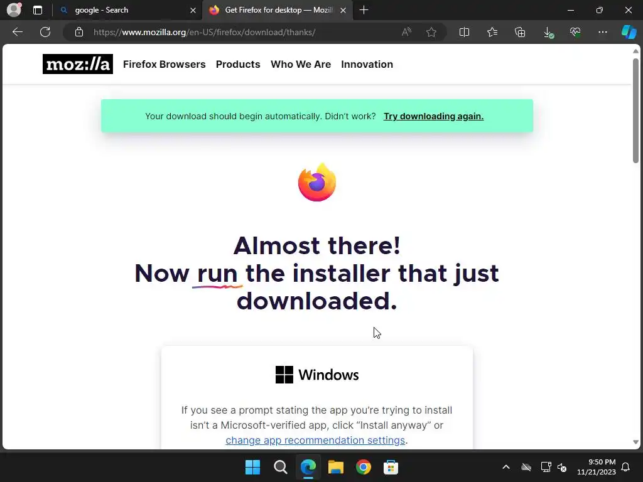Open Settings and more ellipsis menu

[602, 32]
